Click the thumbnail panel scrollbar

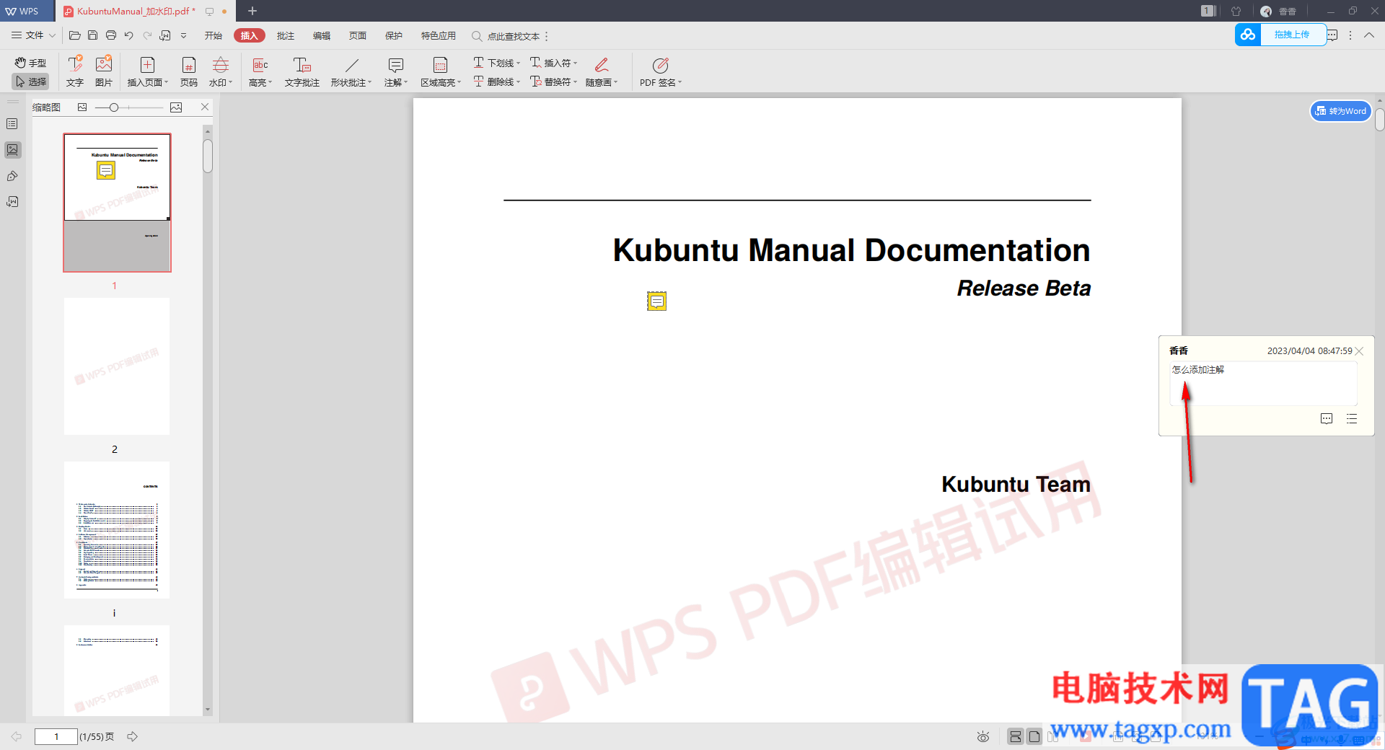click(208, 156)
